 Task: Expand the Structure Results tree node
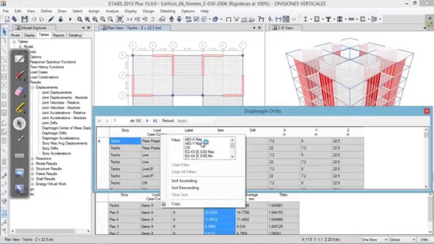coord(33,169)
